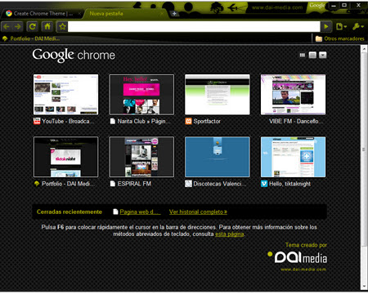Click the VIBE FM - Danceflo... title
This screenshot has height=294, width=368.
(296, 121)
